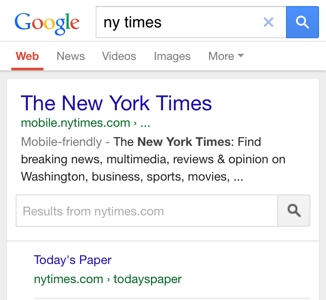
Task: Click the ellipsis after mobile.nytimes.com
Action: pos(145,123)
